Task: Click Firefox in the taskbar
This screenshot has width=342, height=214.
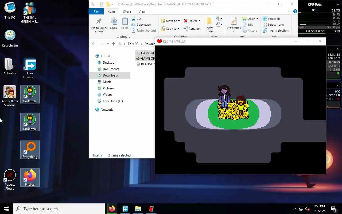Action: [x=112, y=209]
